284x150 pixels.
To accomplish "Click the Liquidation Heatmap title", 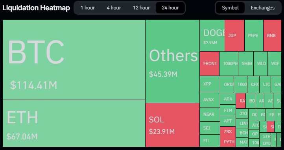I will (x=36, y=8).
